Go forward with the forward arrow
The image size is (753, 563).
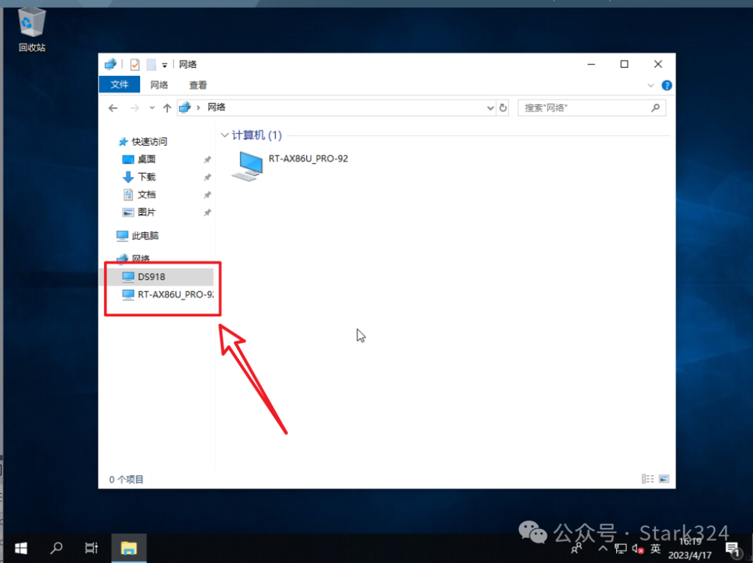pyautogui.click(x=135, y=108)
